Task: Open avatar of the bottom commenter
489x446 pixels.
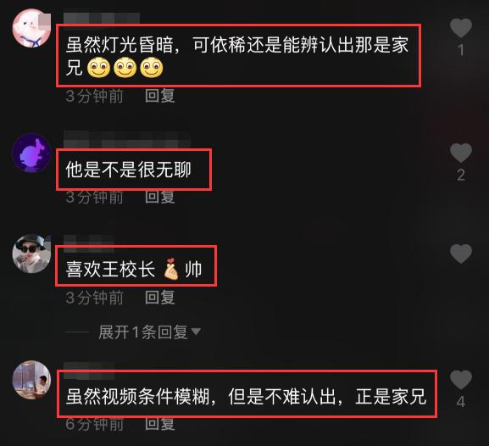Action: (31, 380)
